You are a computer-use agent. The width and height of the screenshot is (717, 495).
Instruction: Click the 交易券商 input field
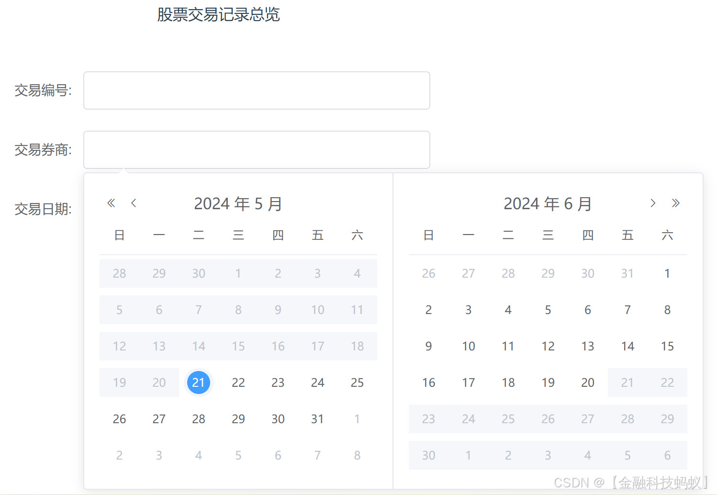coord(257,150)
